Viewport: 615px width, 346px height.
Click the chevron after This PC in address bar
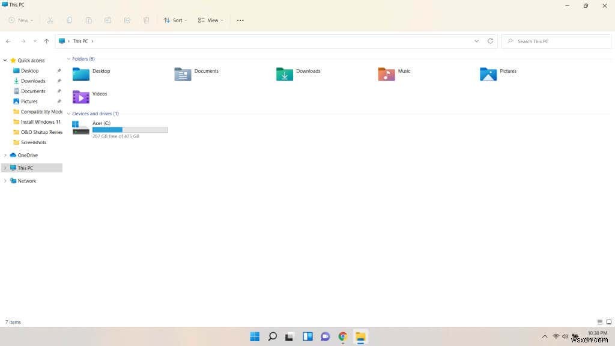click(x=92, y=41)
